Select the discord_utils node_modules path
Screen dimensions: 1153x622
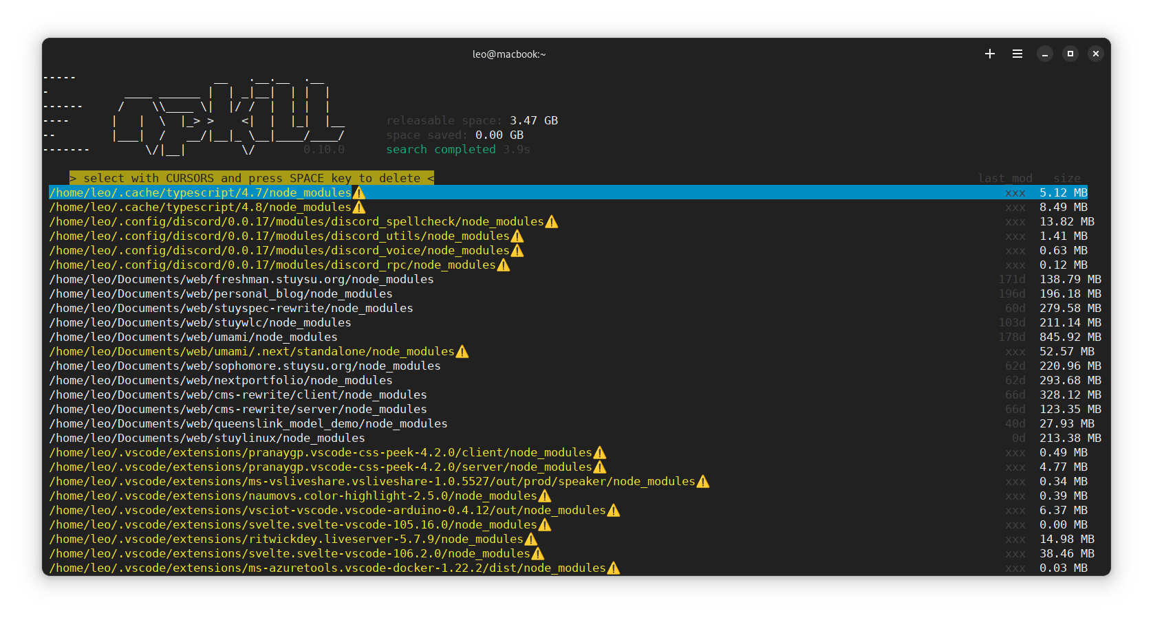click(x=279, y=236)
